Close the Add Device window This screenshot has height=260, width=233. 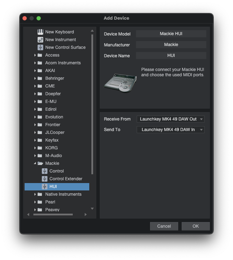click(x=25, y=18)
